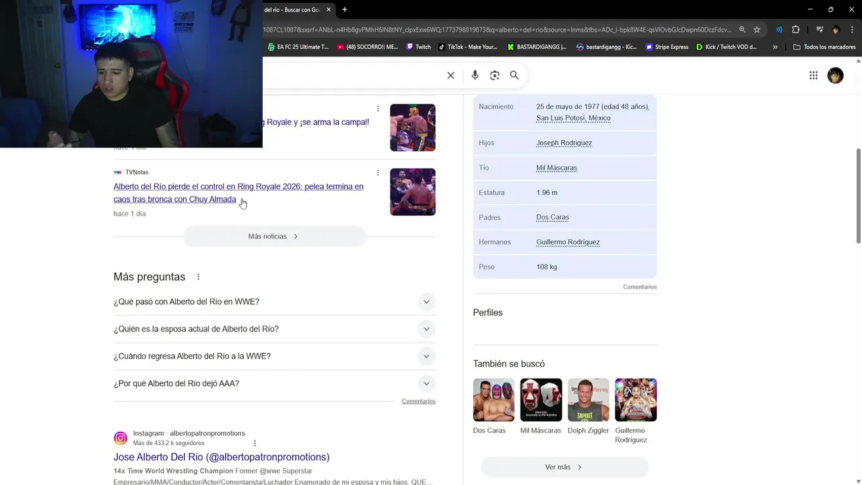Open Instagram result three-dot options
The height and width of the screenshot is (485, 862).
(x=255, y=443)
